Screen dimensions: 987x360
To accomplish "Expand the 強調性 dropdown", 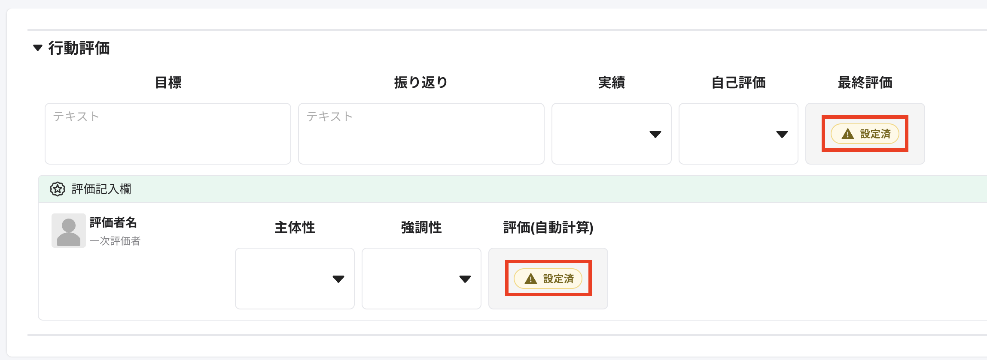I will pyautogui.click(x=421, y=279).
